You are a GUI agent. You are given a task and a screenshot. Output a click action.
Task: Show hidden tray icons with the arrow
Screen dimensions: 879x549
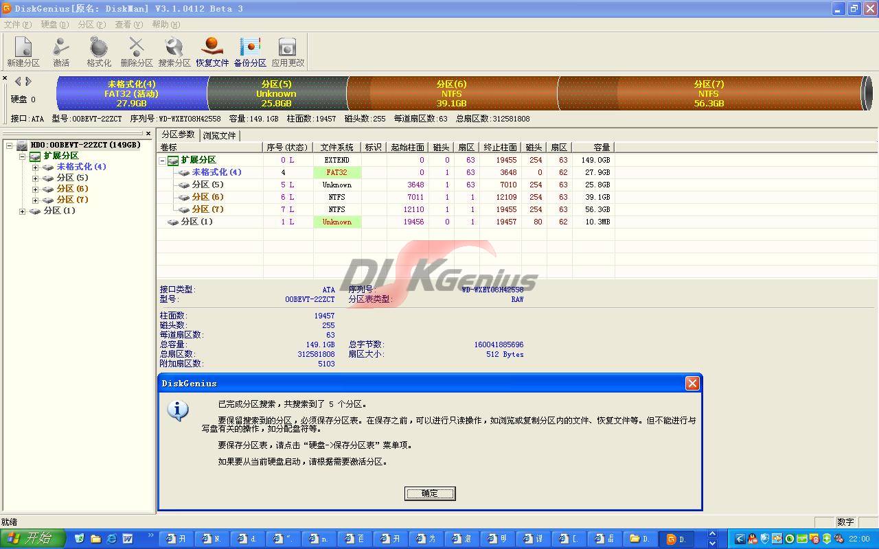click(x=740, y=539)
